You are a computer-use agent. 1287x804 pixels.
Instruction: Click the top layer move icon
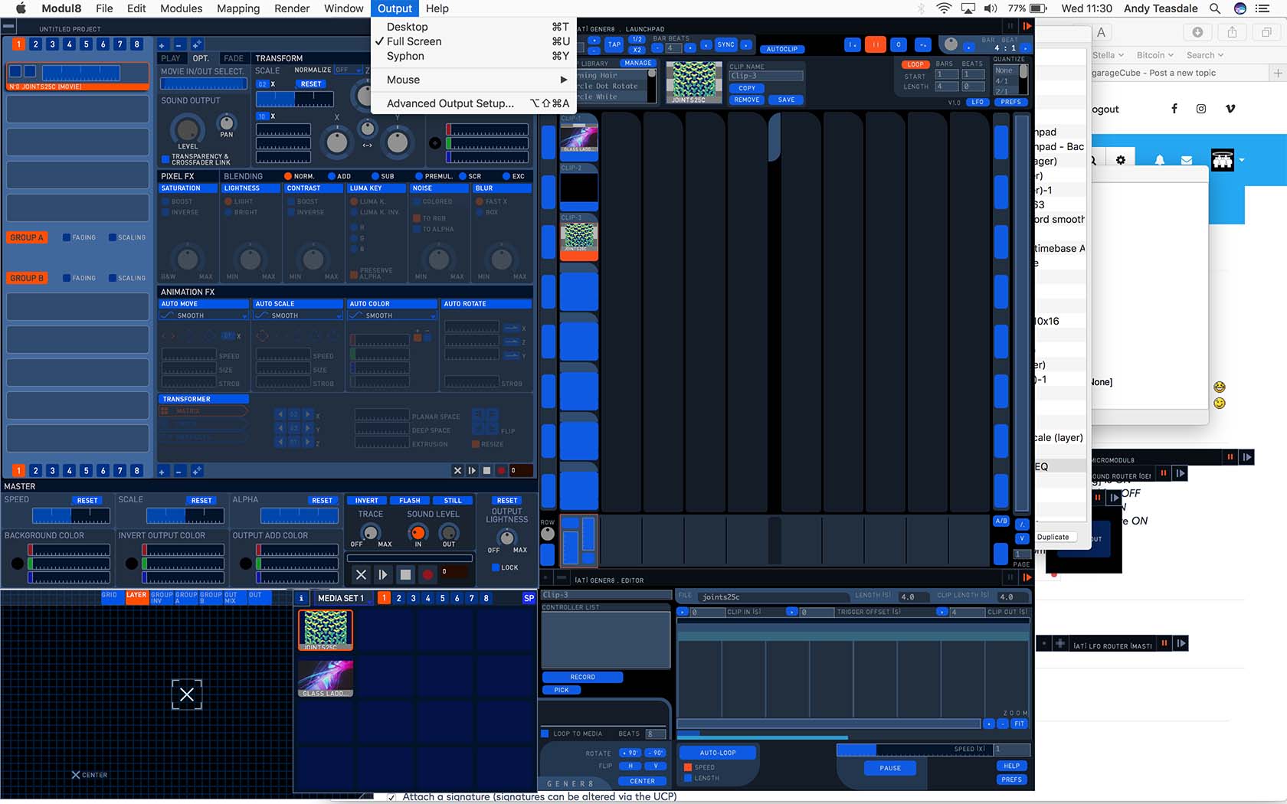[196, 45]
